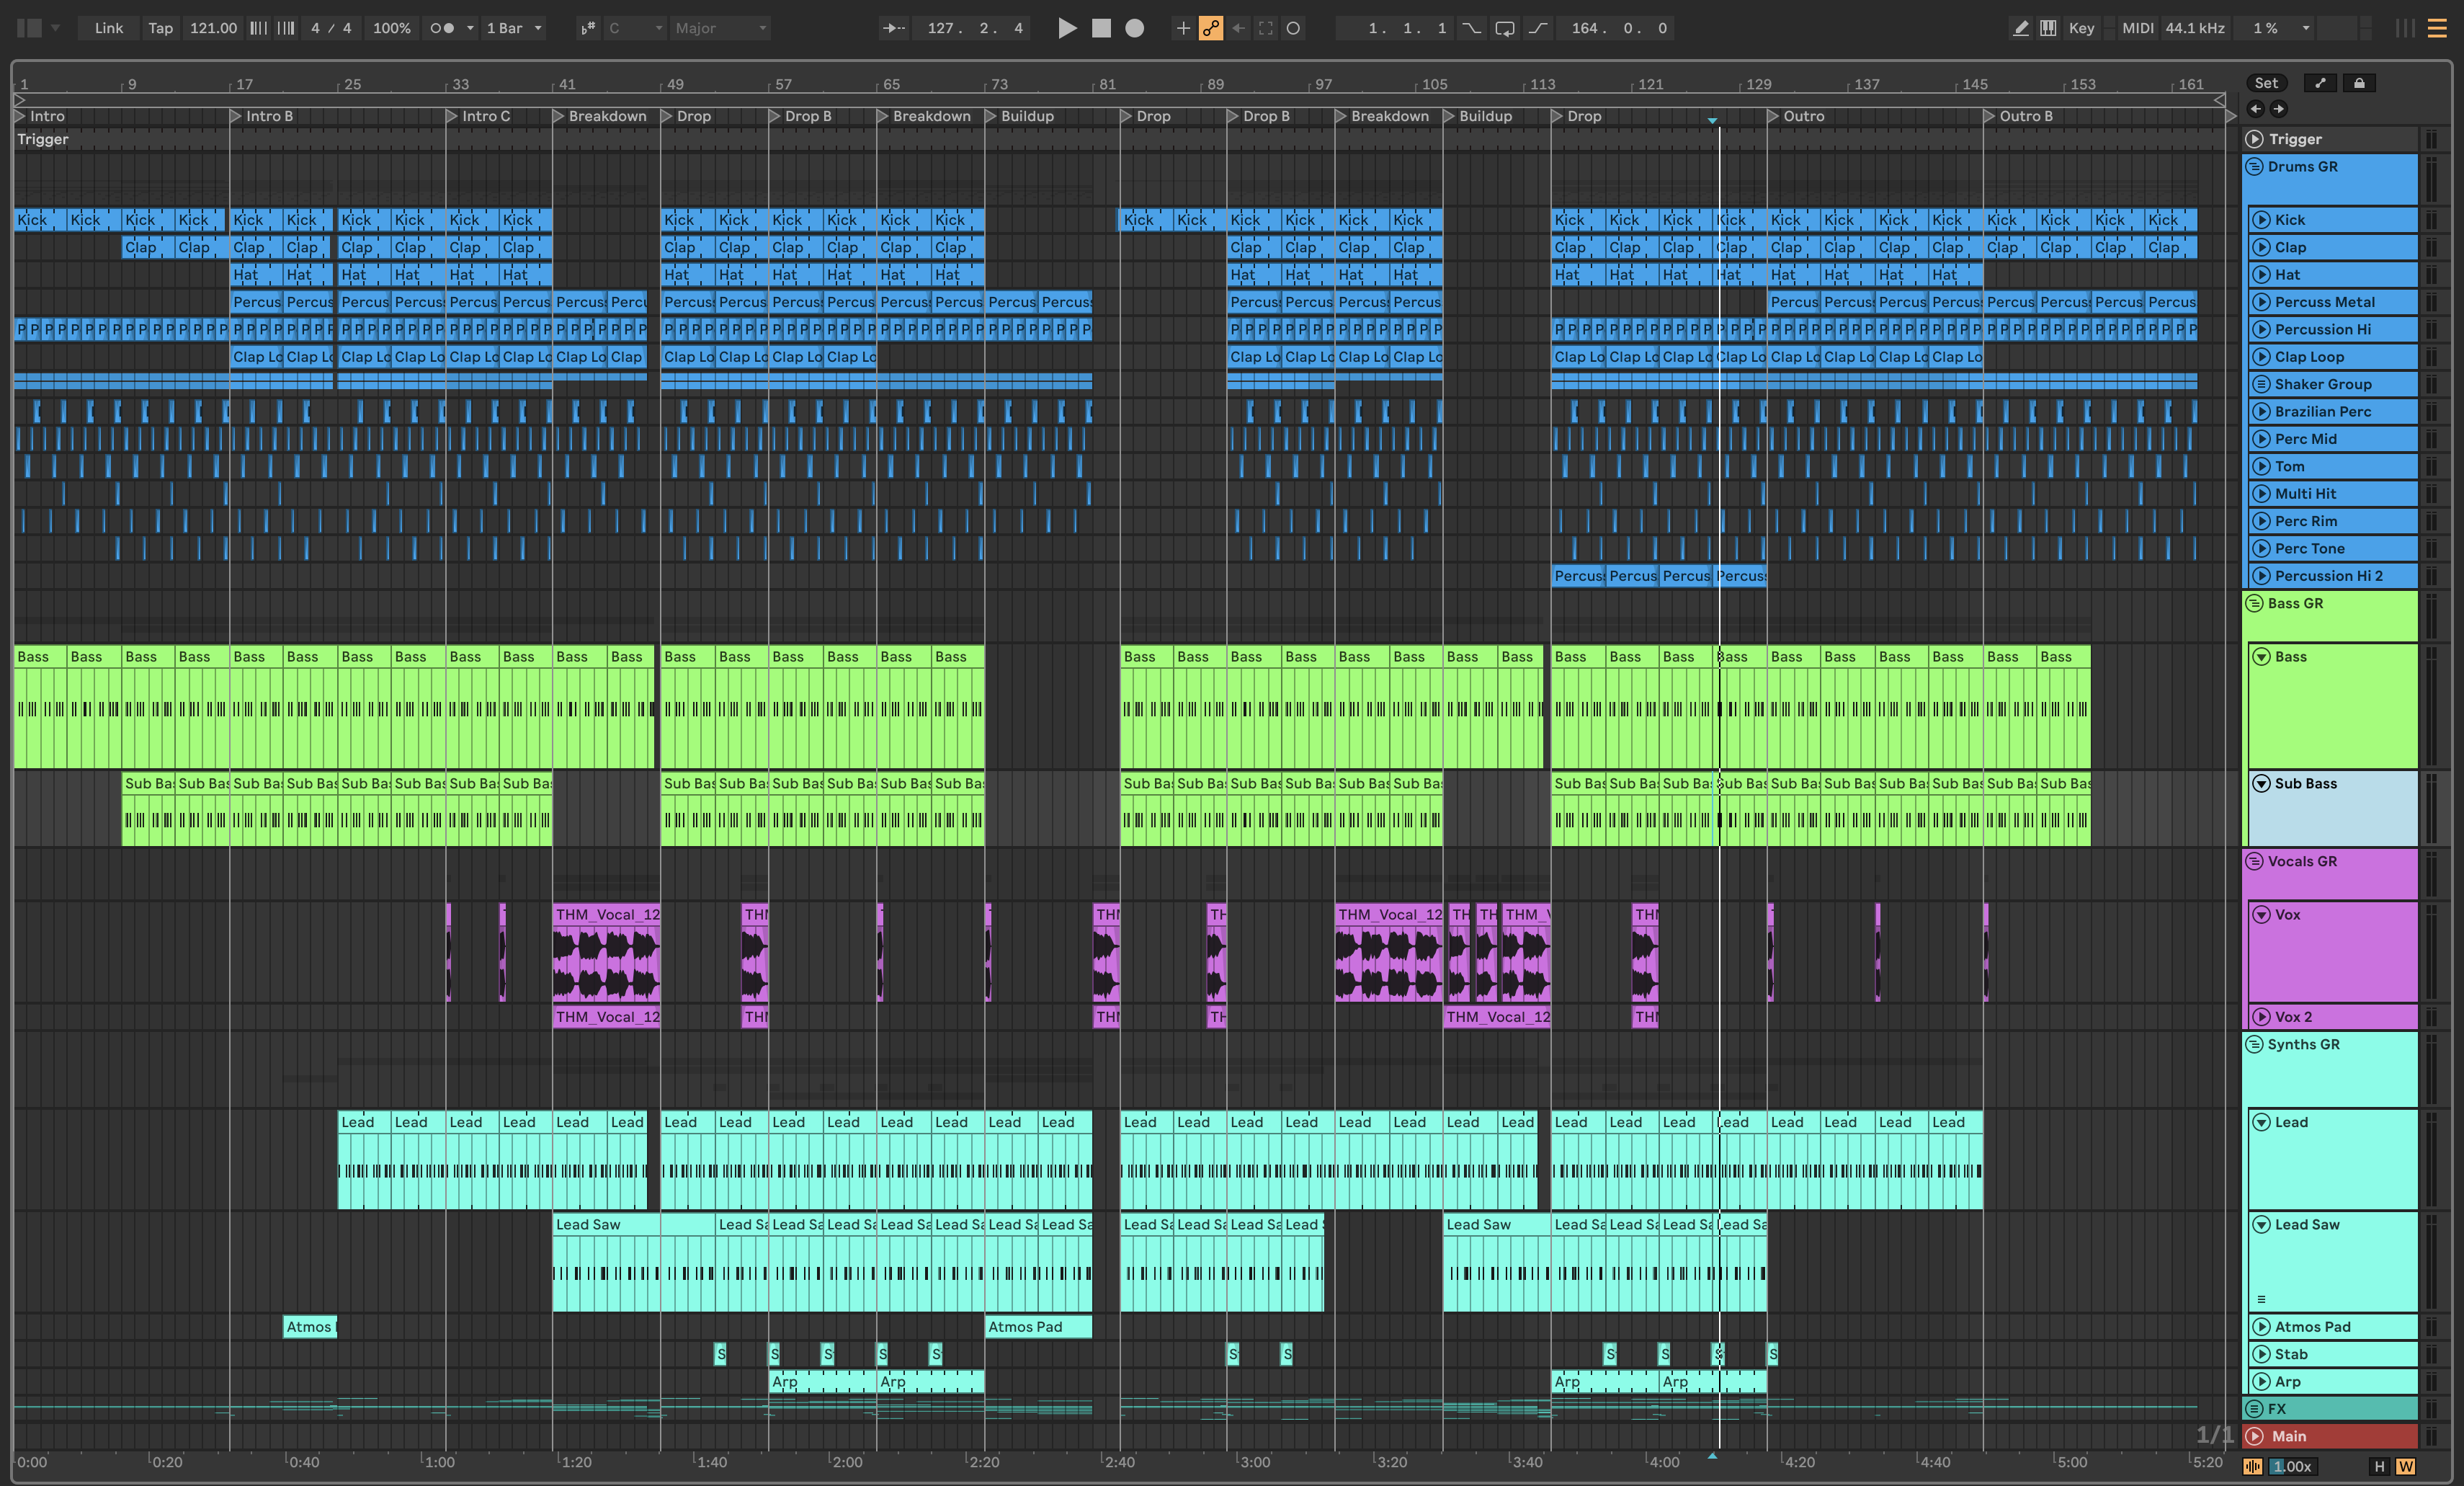Fold the Vox track
Viewport: 2464px width, 1486px height.
click(x=2261, y=915)
